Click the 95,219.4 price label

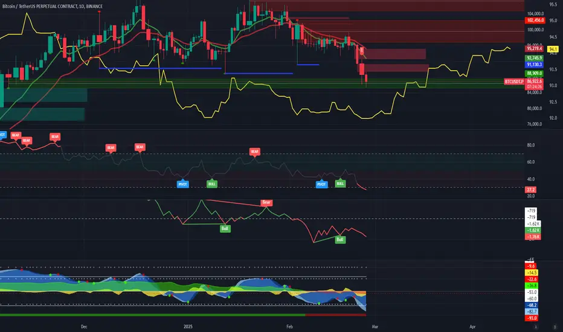pyautogui.click(x=534, y=48)
